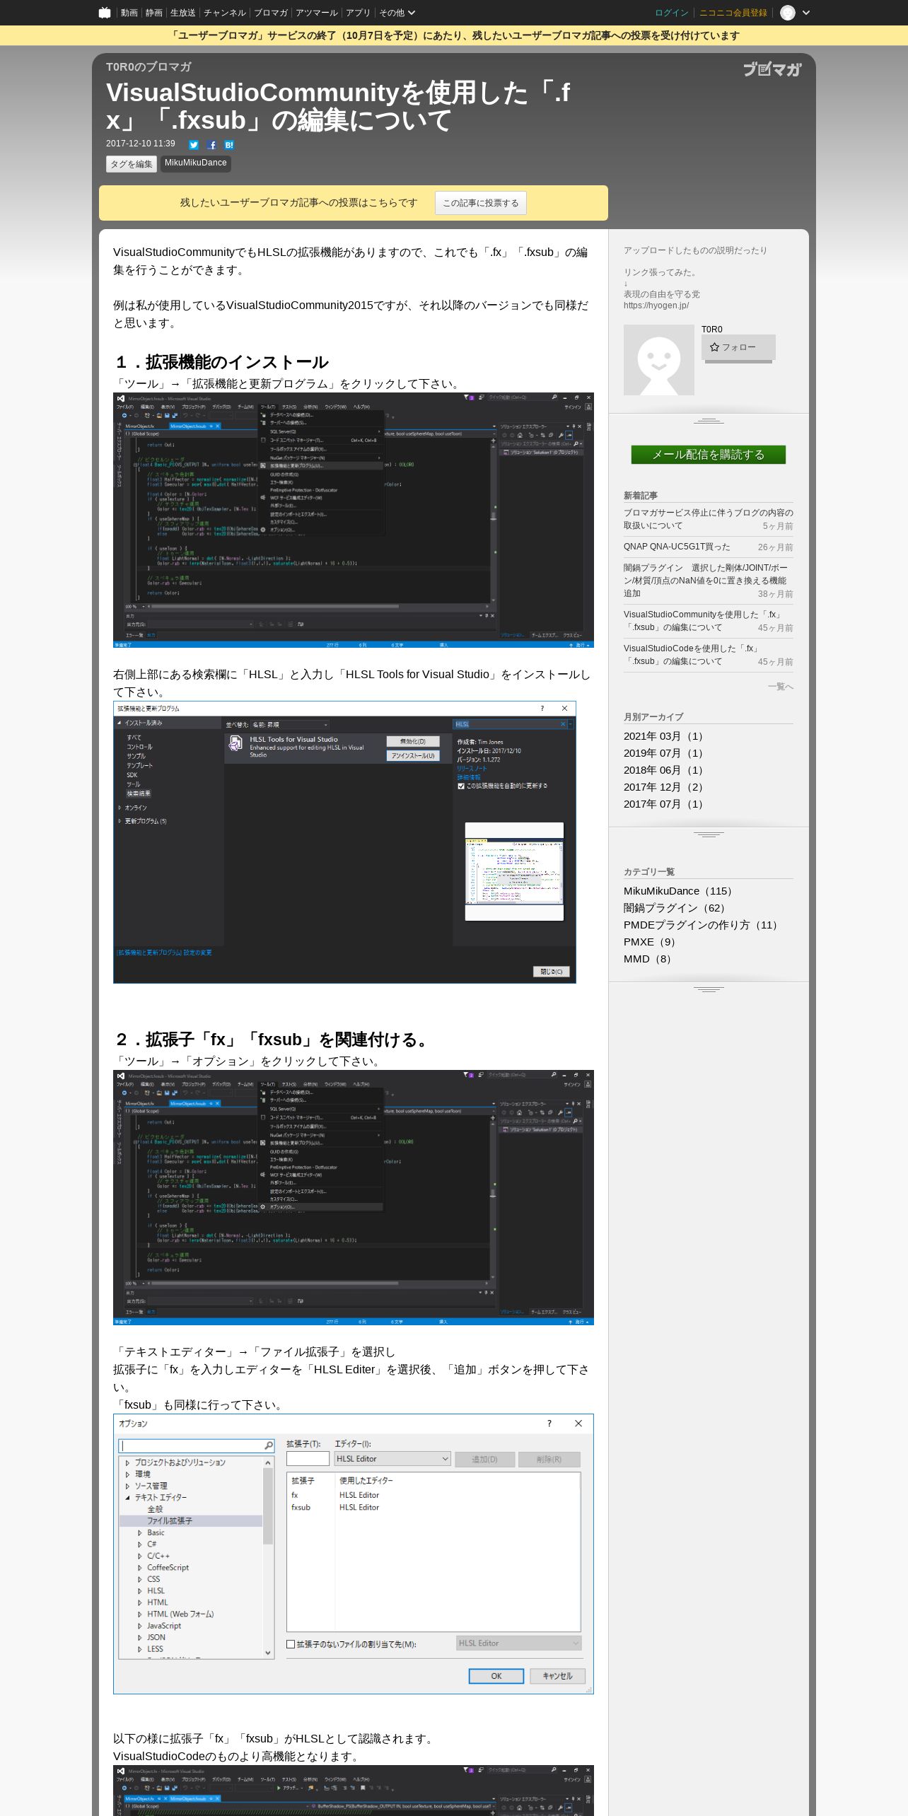This screenshot has height=1816, width=908.
Task: Collapse テキスト エディター tree node
Action: (128, 1497)
